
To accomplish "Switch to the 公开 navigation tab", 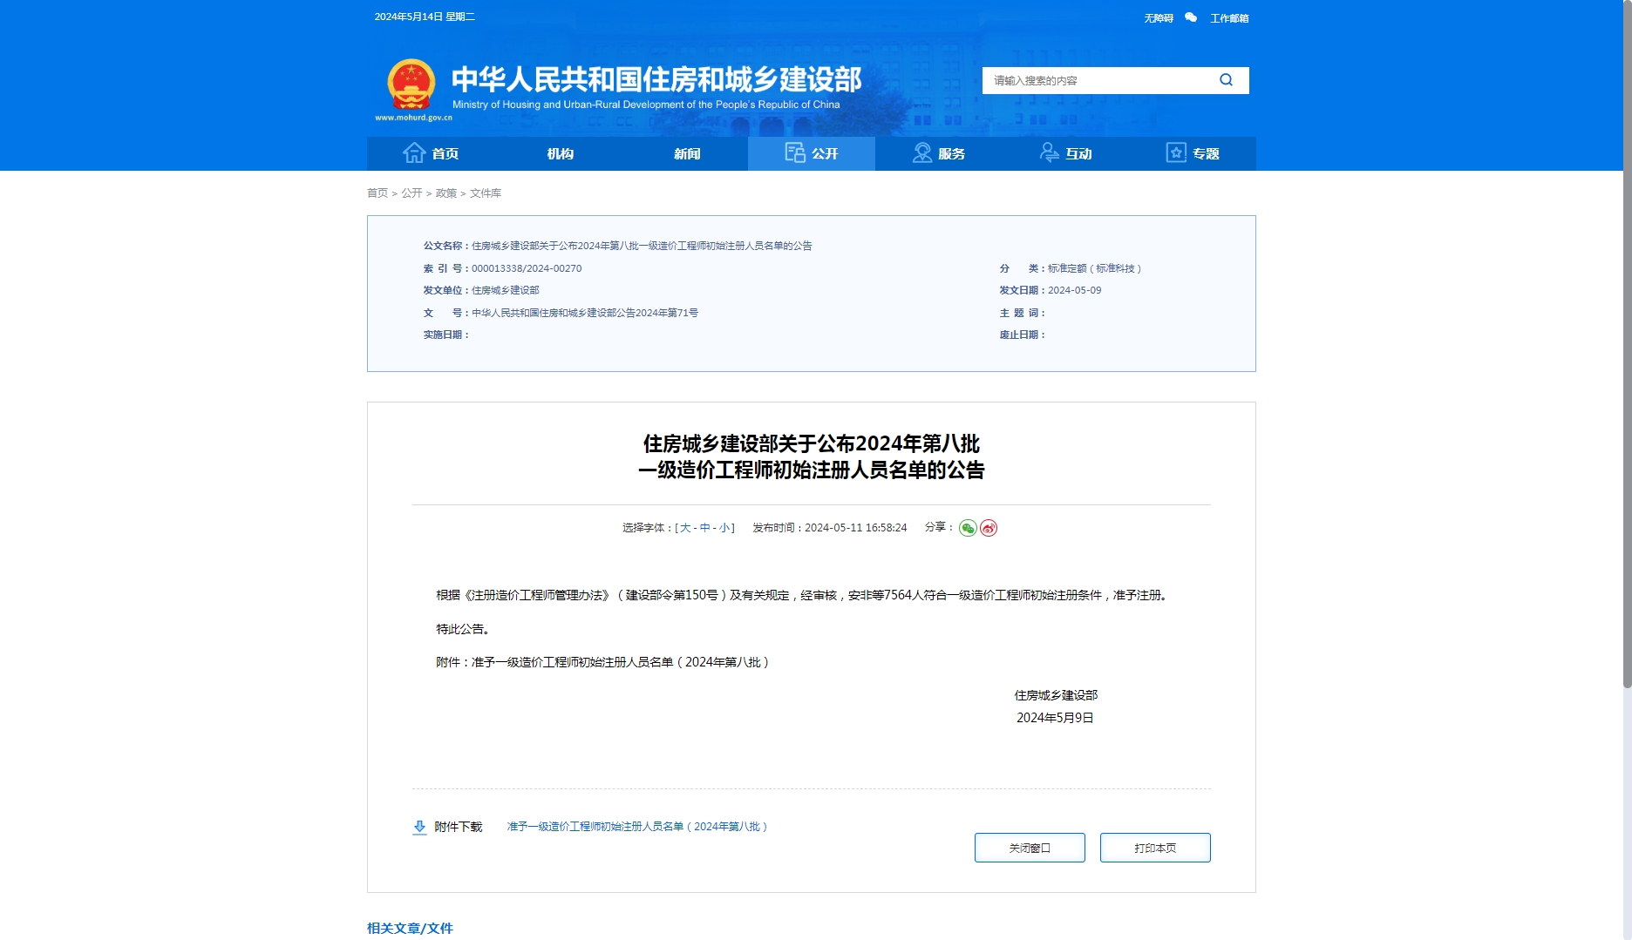I will pos(812,153).
